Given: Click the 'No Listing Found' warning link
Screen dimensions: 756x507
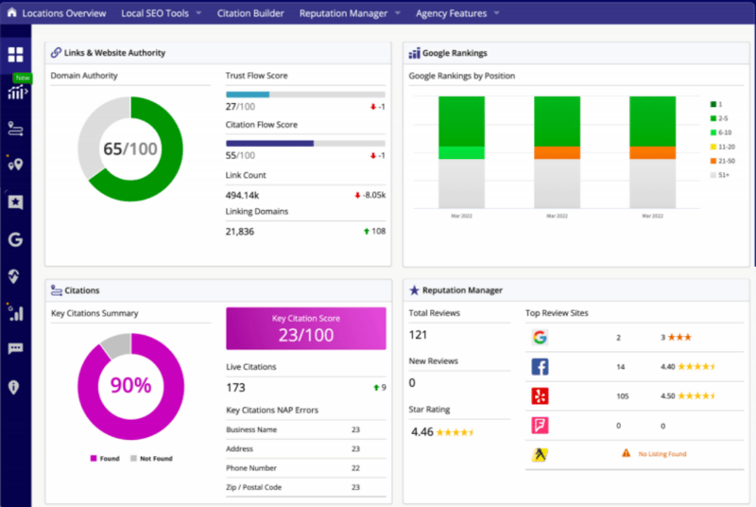Looking at the screenshot, I should click(x=661, y=454).
